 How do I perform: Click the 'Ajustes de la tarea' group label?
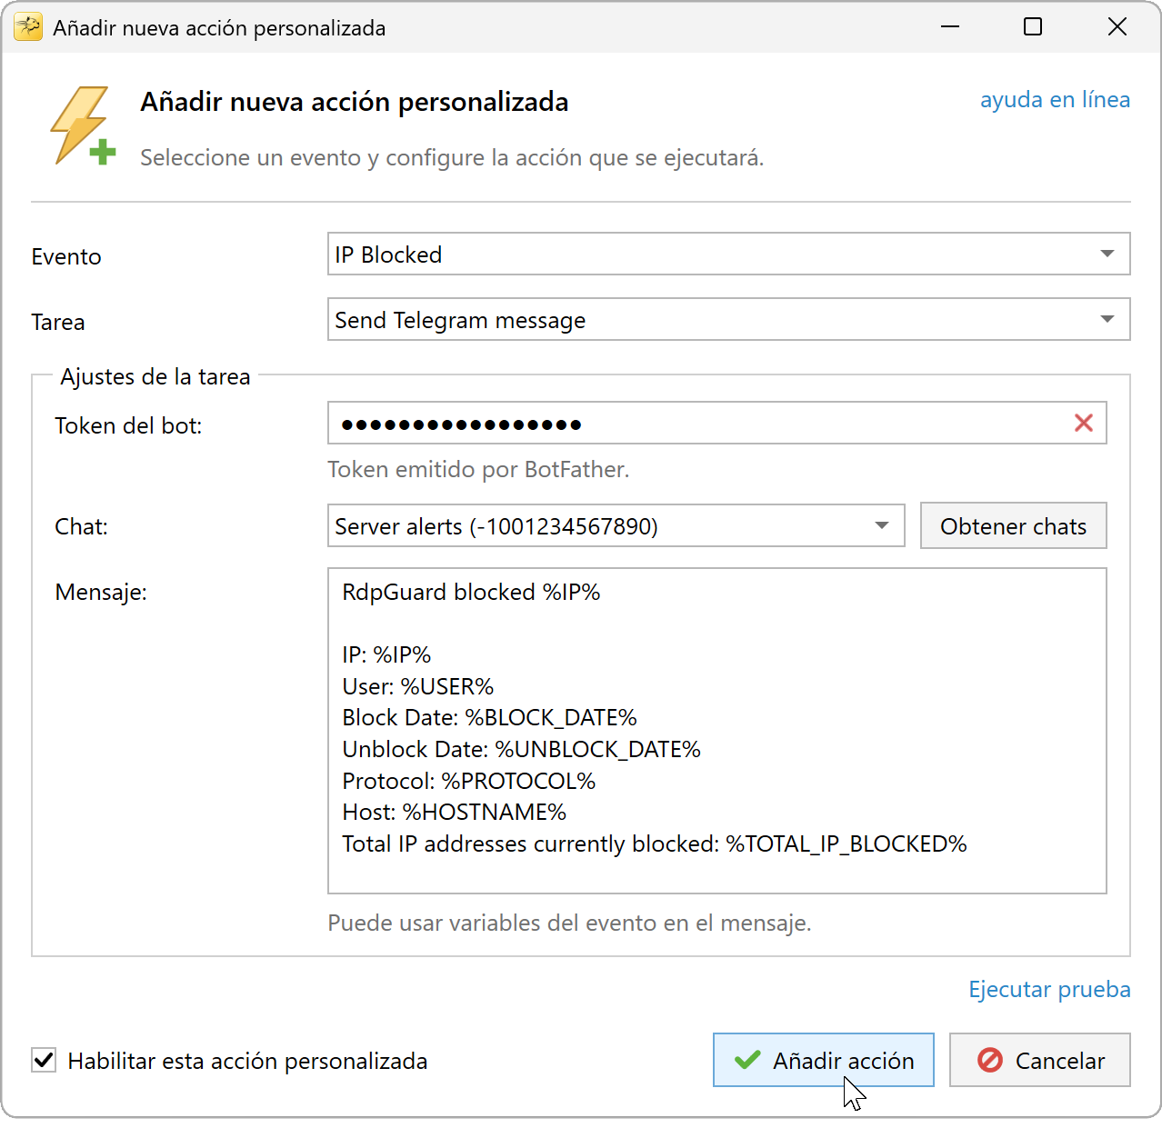(x=155, y=376)
